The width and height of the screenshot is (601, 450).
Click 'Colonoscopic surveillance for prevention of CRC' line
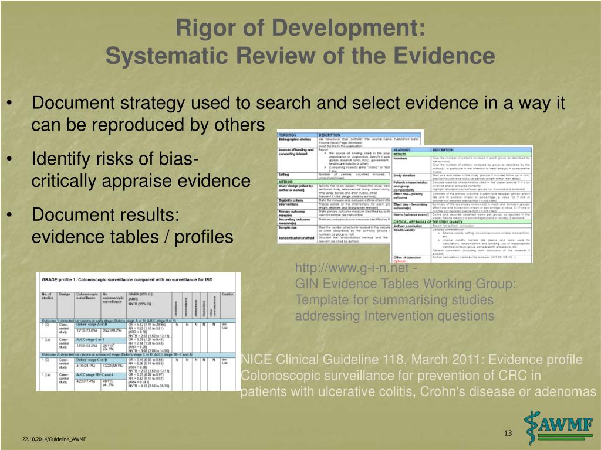[x=384, y=376]
